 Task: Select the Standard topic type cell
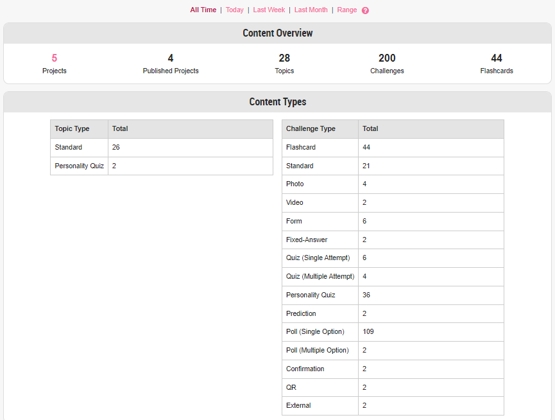80,147
